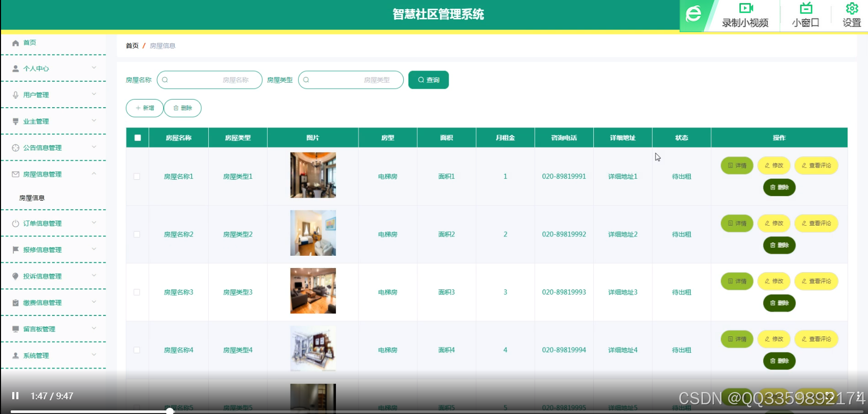Click the microphone icon next to 用户管理

pyautogui.click(x=15, y=95)
